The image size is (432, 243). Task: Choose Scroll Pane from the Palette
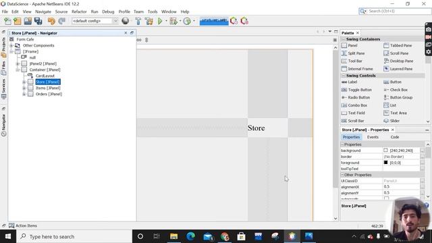click(399, 53)
